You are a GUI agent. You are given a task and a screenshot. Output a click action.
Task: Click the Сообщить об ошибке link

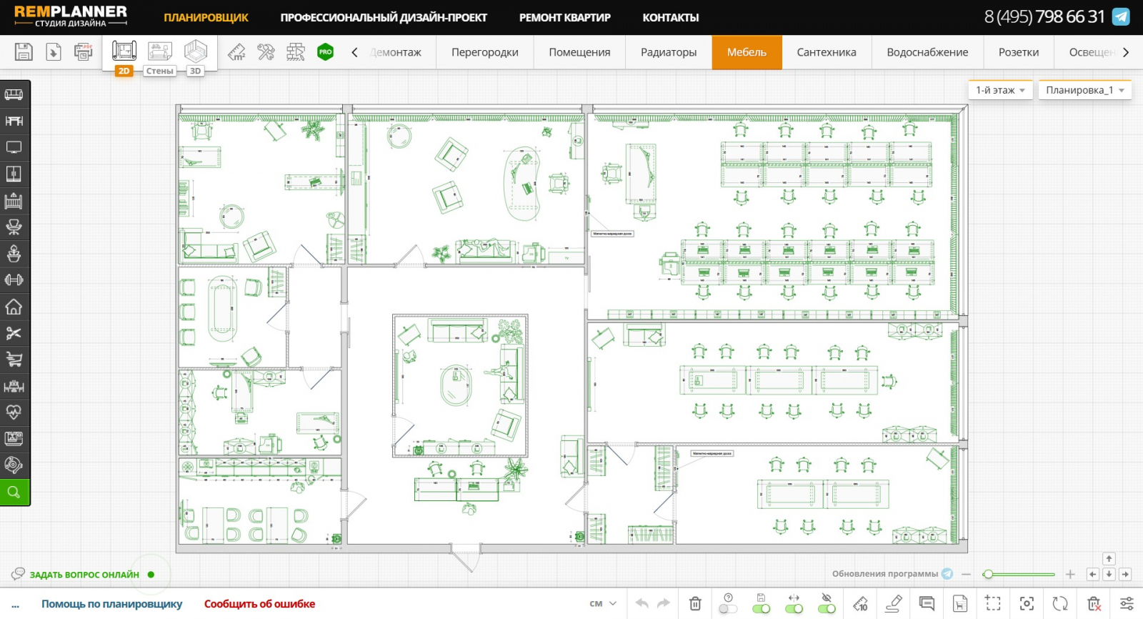pyautogui.click(x=259, y=604)
